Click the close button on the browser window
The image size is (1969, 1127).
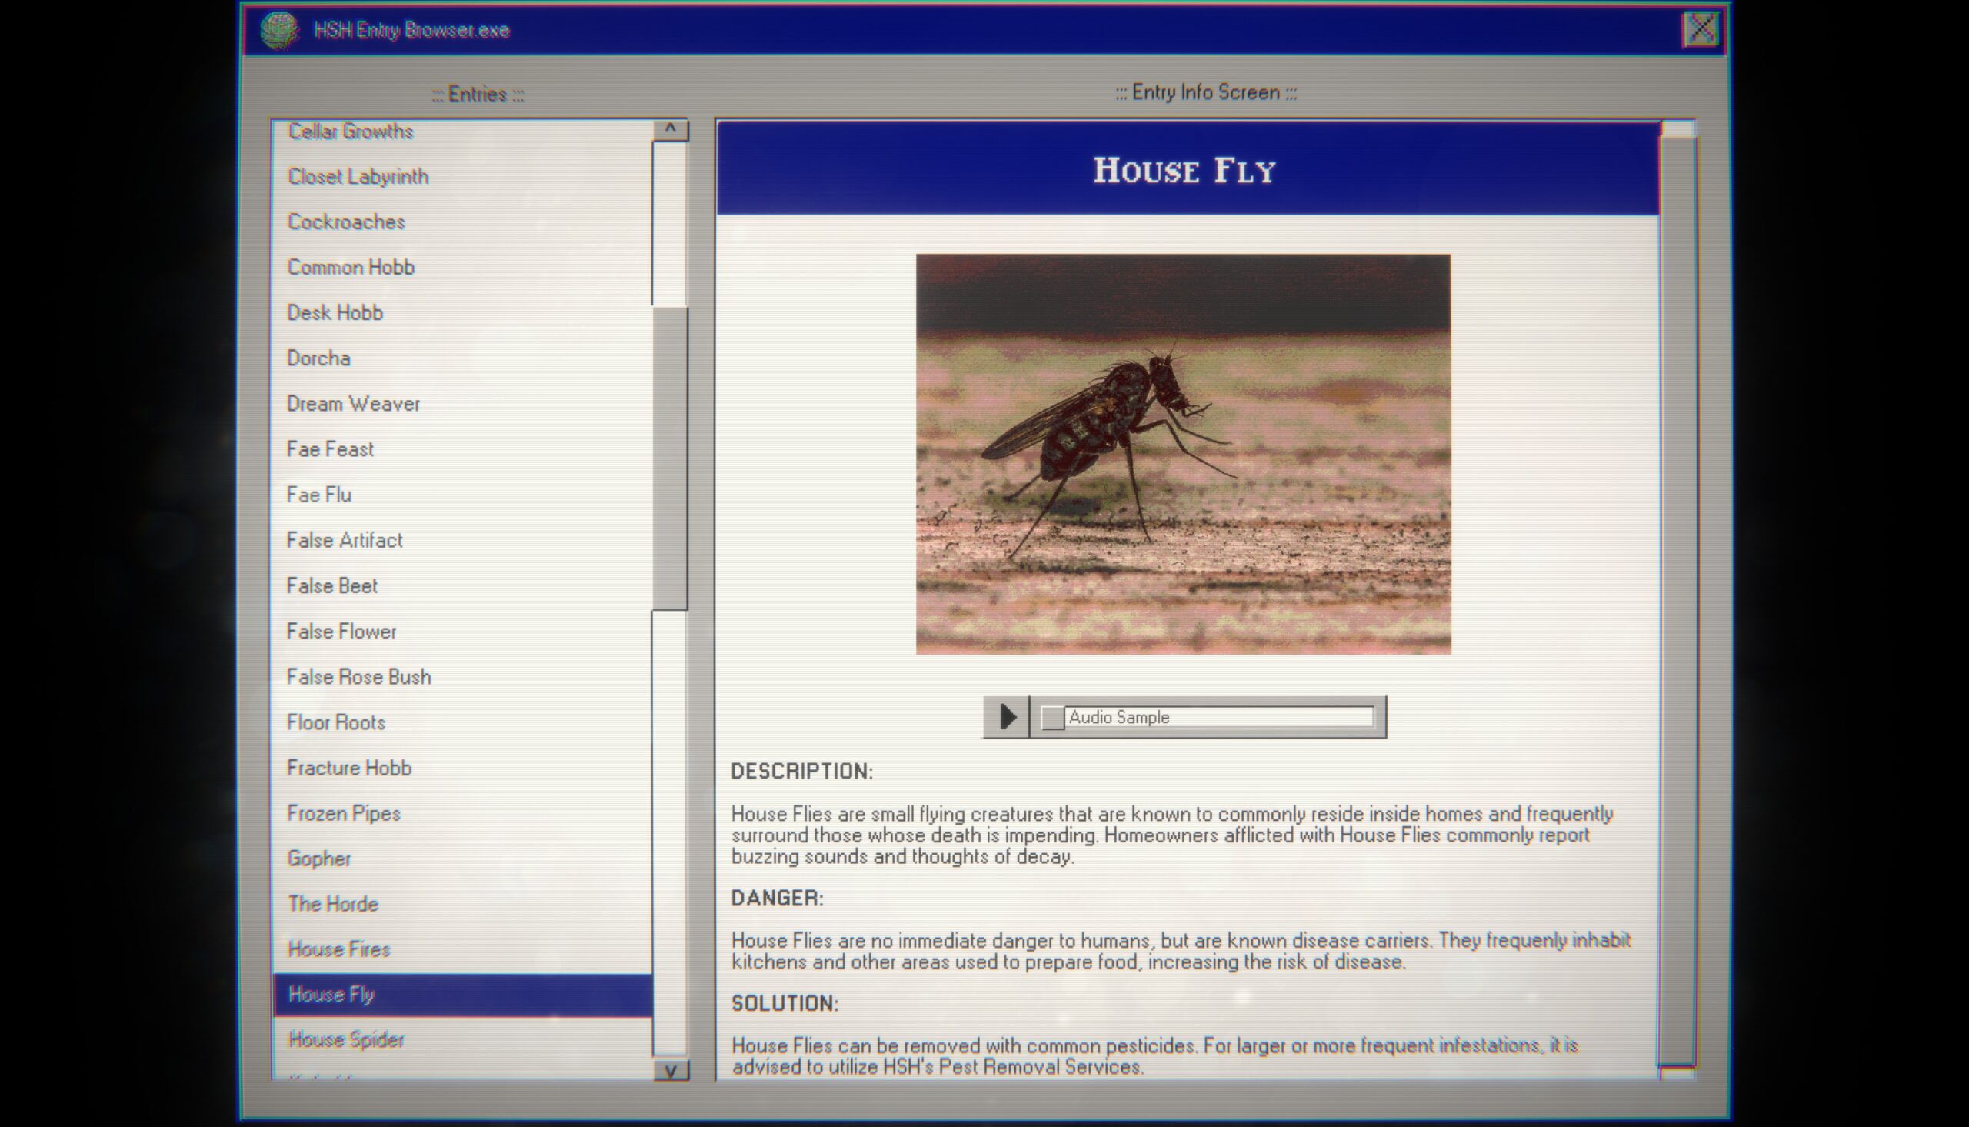click(1701, 28)
